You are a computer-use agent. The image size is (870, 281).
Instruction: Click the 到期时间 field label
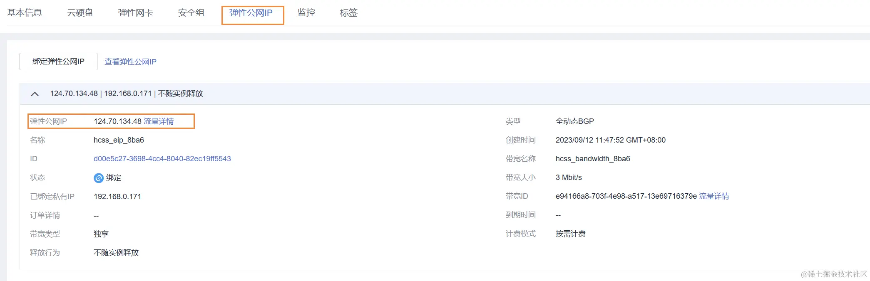pos(521,215)
